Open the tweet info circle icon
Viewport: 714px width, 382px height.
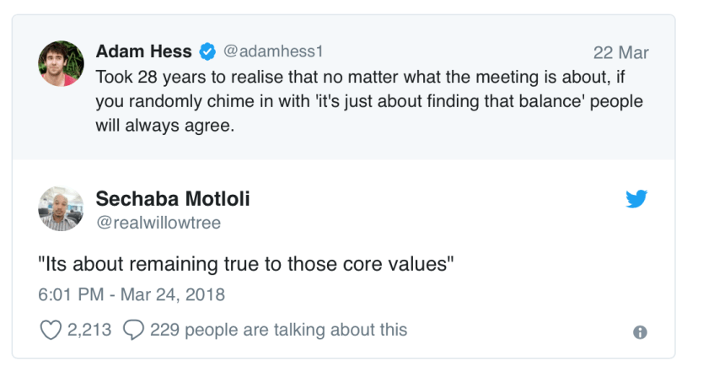pos(640,332)
